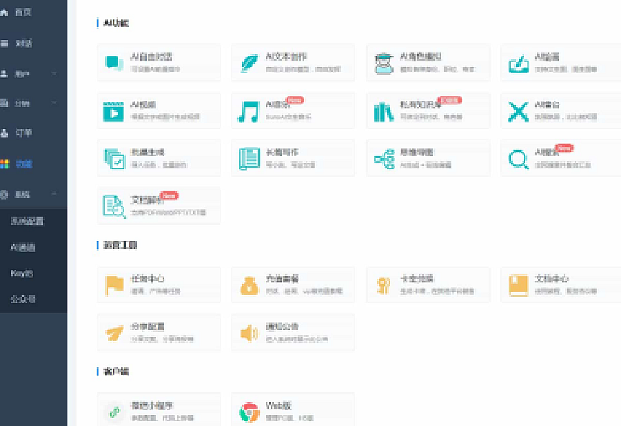Viewport: 621px width, 426px height.
Task: Open 思维导图 via its node diagram icon
Action: coord(382,158)
